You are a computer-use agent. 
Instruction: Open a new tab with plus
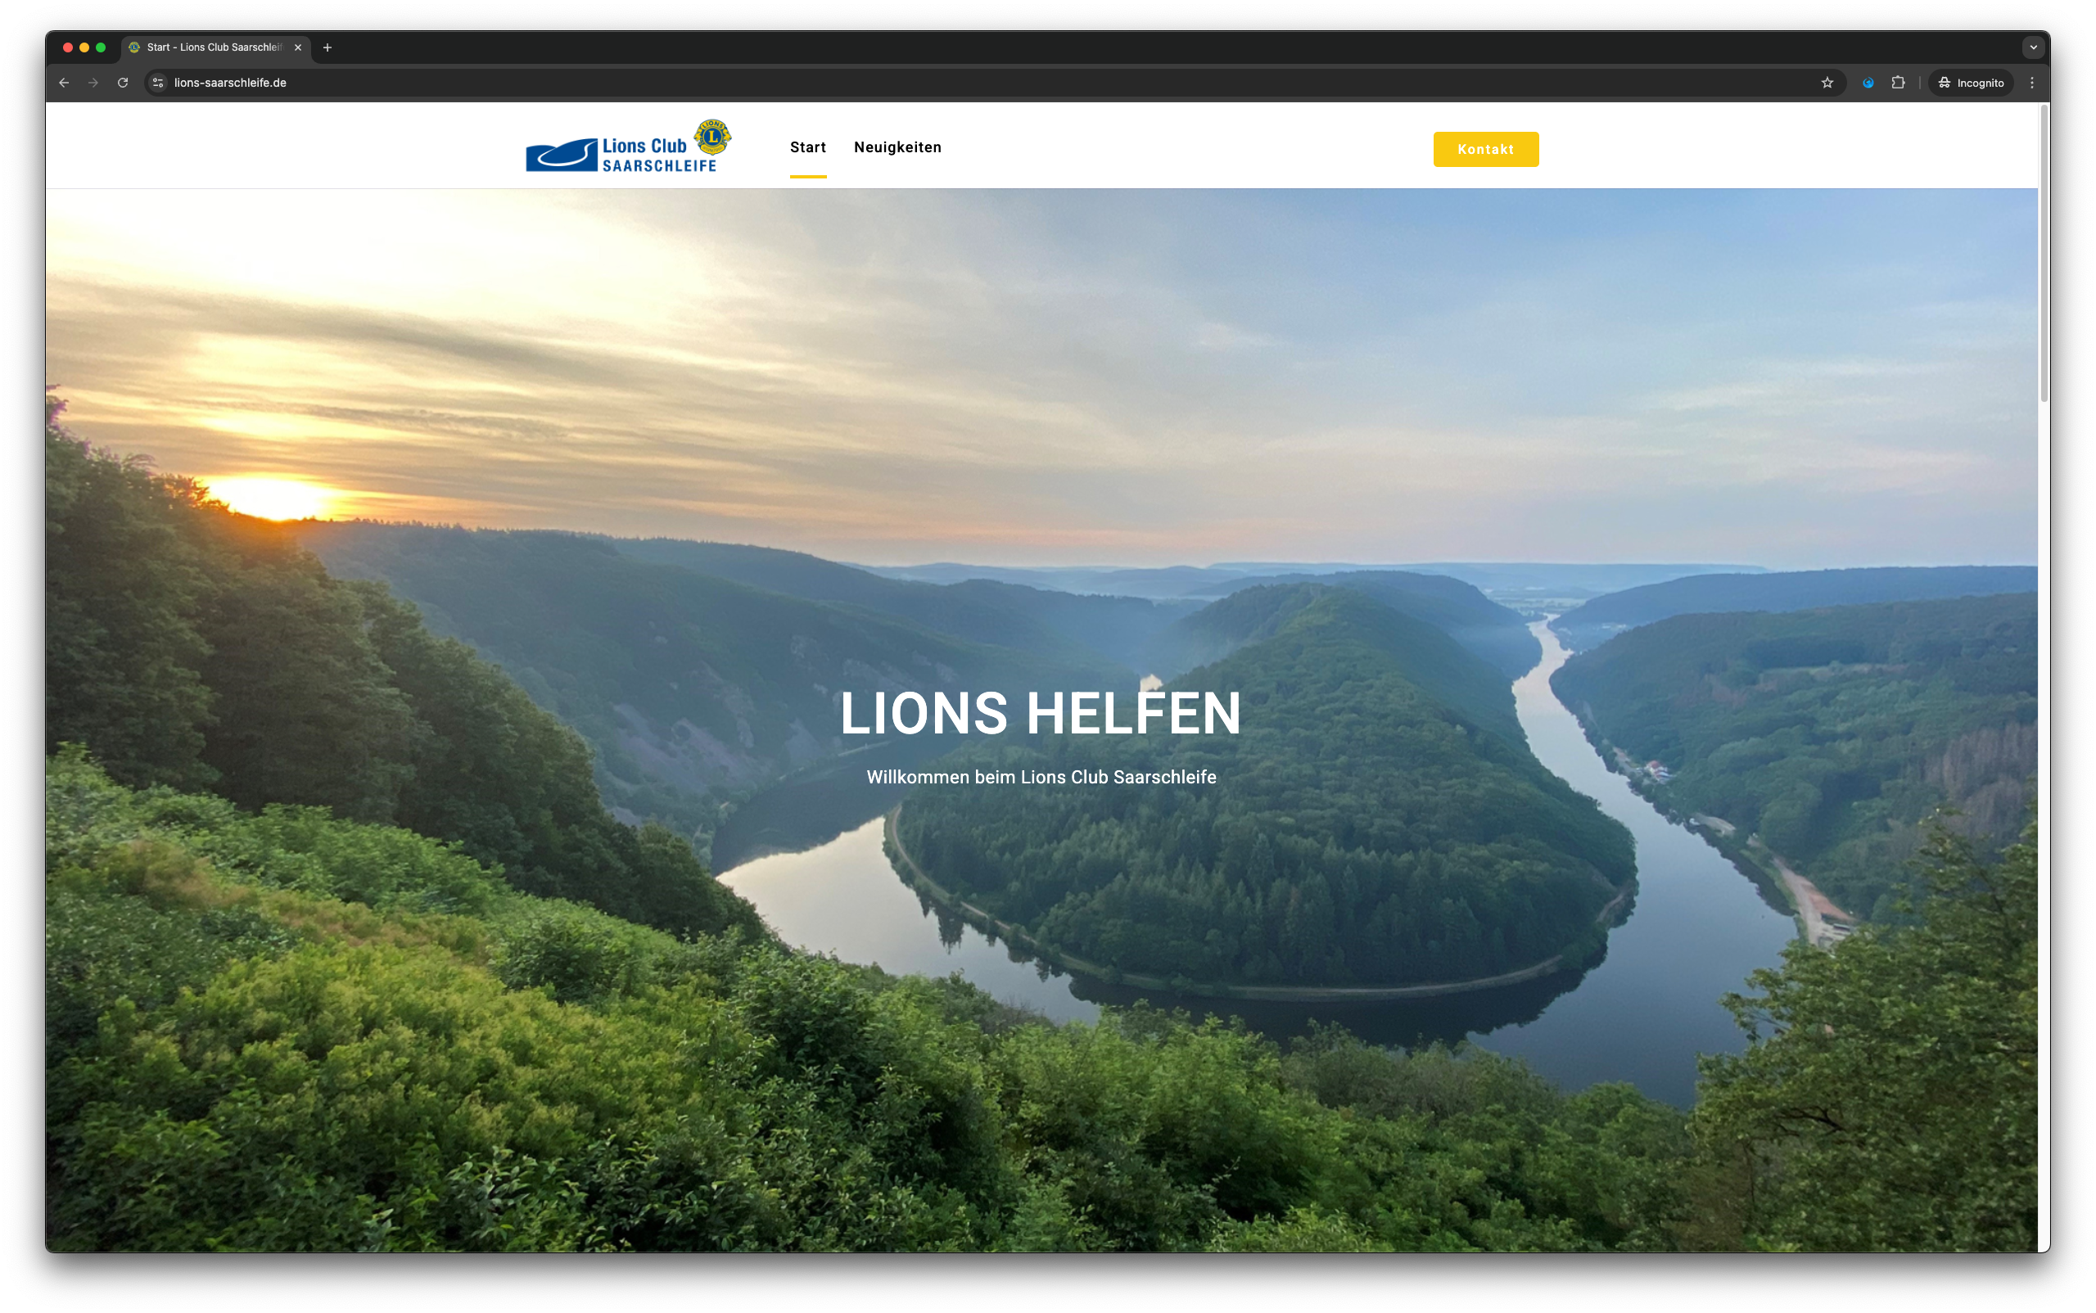click(x=327, y=47)
